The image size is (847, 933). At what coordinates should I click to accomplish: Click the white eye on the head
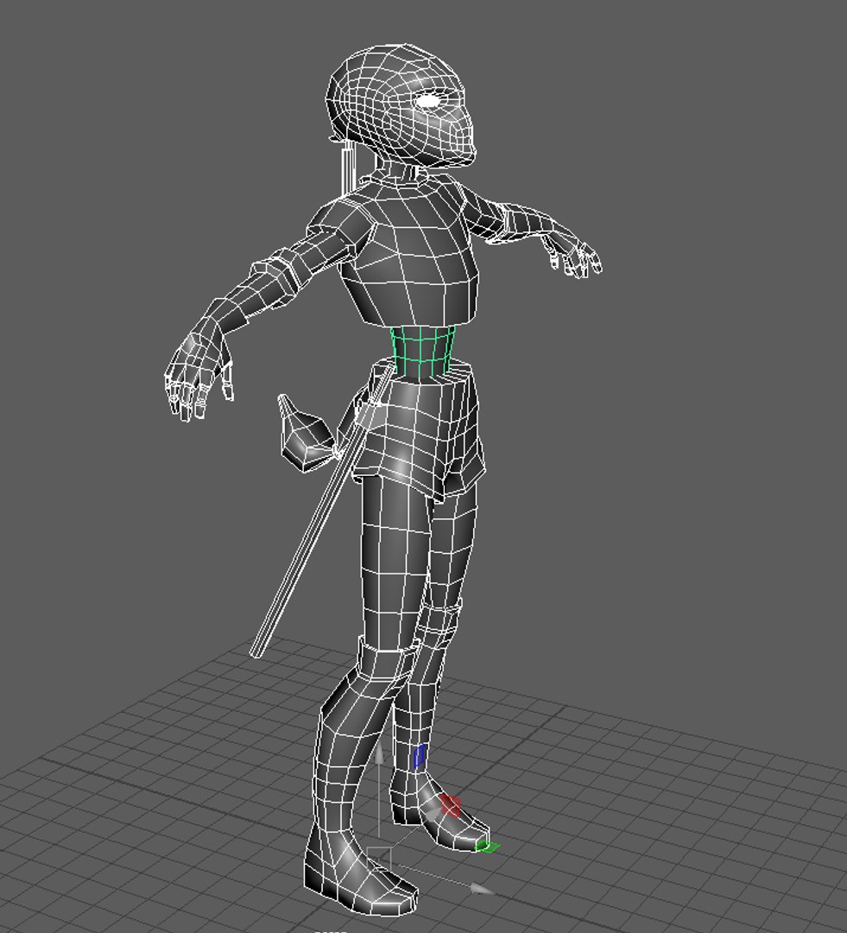coord(429,100)
